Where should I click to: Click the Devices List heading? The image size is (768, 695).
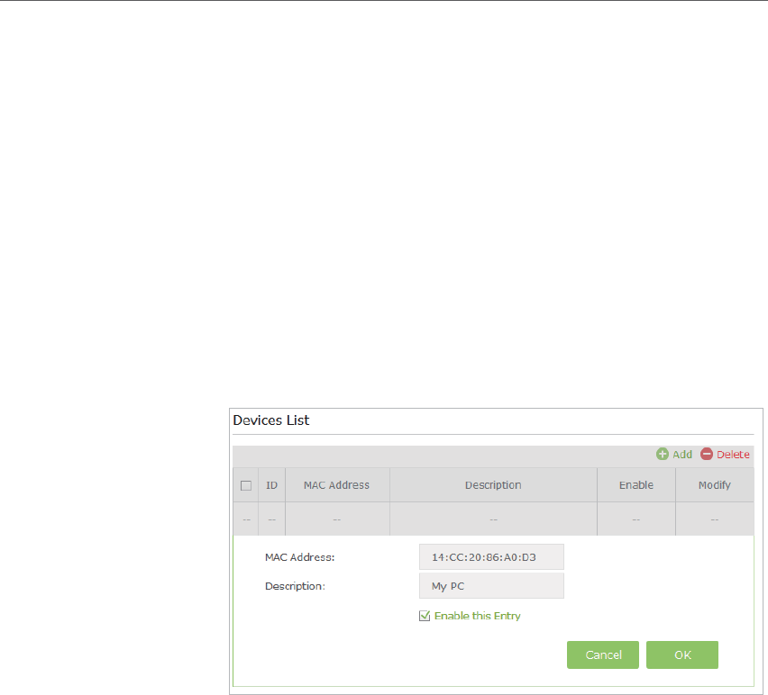(x=270, y=420)
